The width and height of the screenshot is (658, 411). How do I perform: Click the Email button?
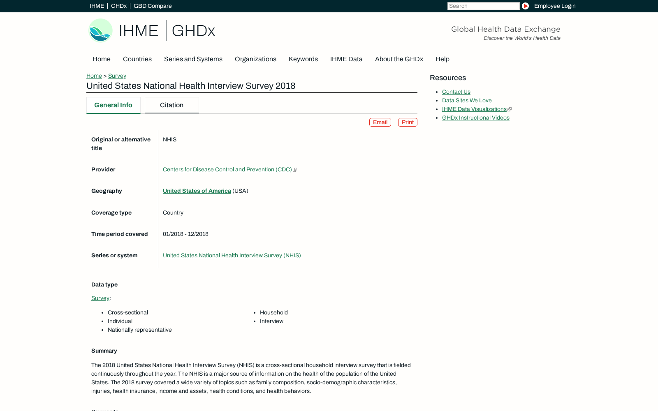(x=380, y=122)
